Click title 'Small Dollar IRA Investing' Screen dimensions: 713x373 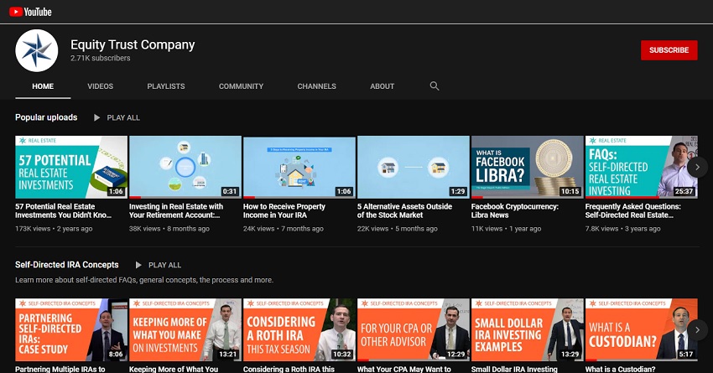514,369
